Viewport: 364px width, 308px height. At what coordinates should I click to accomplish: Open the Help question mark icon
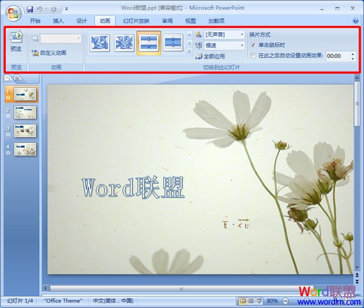click(356, 20)
